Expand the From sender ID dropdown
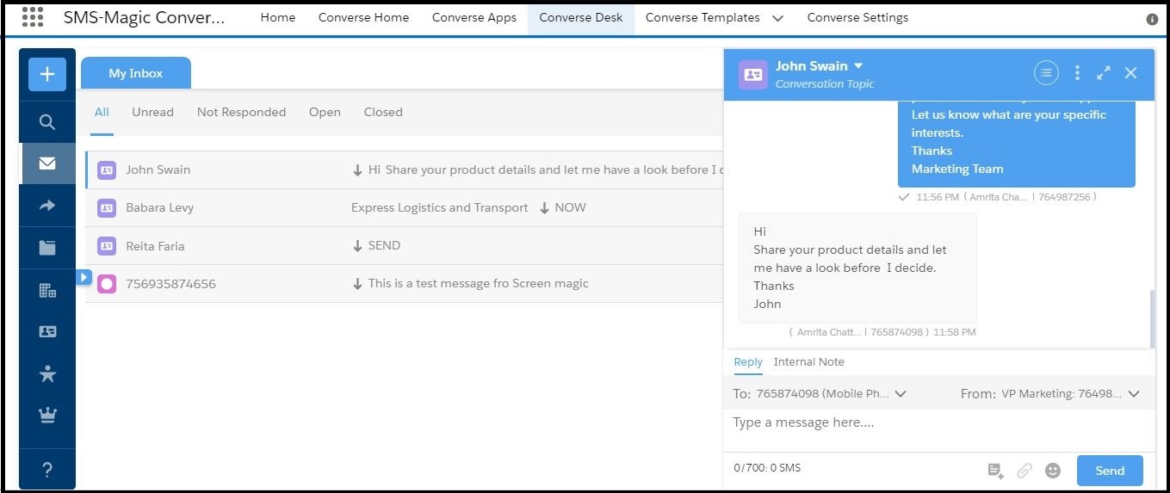Viewport: 1170px width, 493px height. (x=1133, y=394)
